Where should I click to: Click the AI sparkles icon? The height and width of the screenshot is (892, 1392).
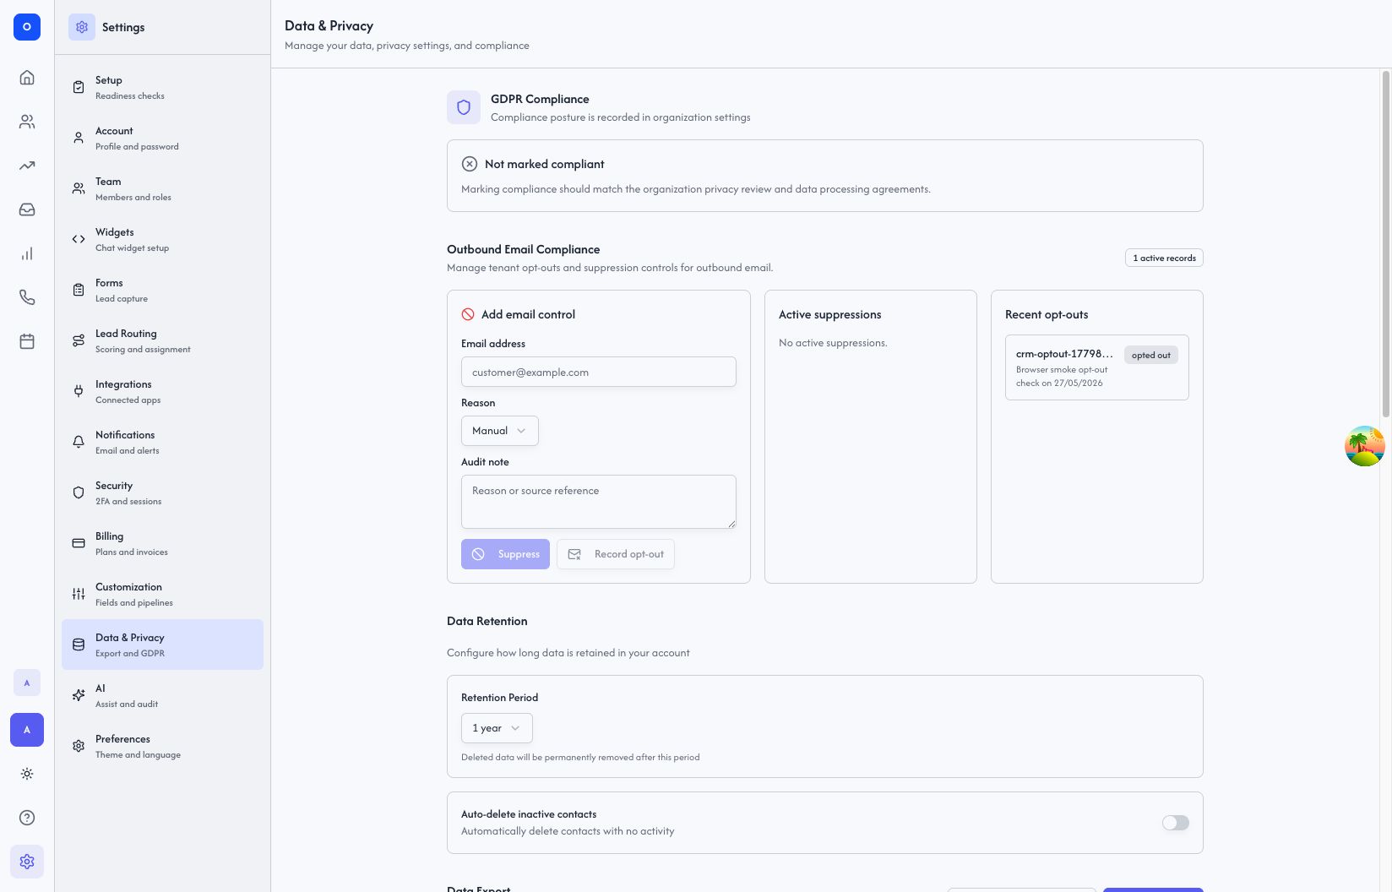79,695
